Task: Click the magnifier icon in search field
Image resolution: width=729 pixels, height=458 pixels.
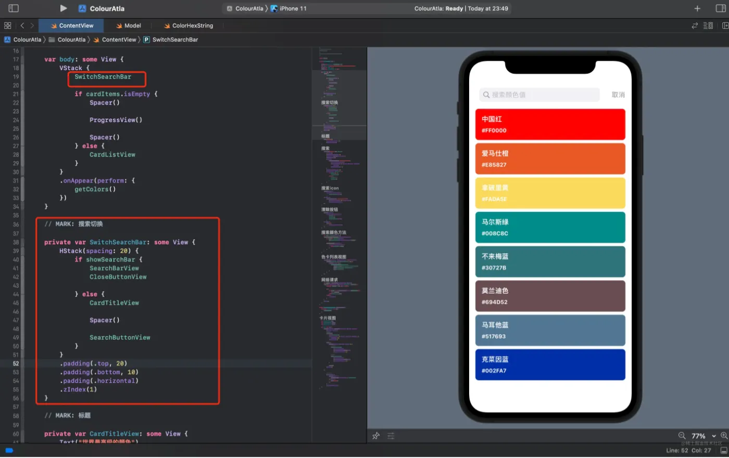Action: tap(486, 95)
